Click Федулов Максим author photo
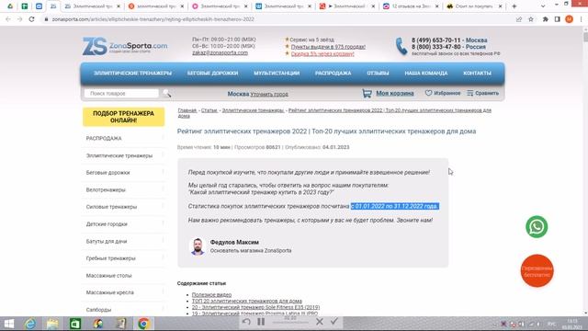 [x=198, y=246]
